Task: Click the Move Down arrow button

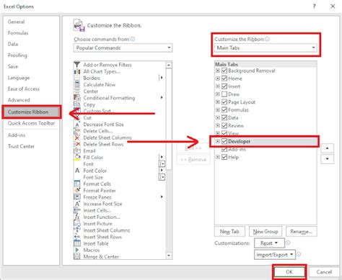Action: point(328,159)
